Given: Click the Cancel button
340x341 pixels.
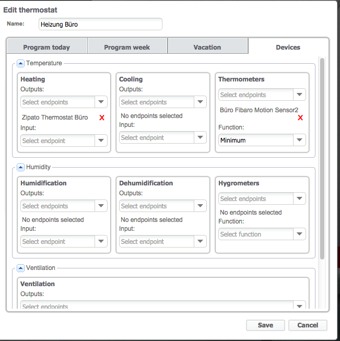Looking at the screenshot, I should point(308,325).
